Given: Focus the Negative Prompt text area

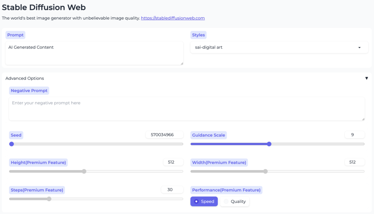Looking at the screenshot, I should [x=187, y=109].
